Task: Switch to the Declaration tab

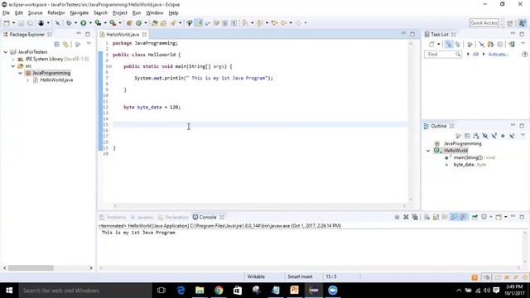Action: click(173, 217)
